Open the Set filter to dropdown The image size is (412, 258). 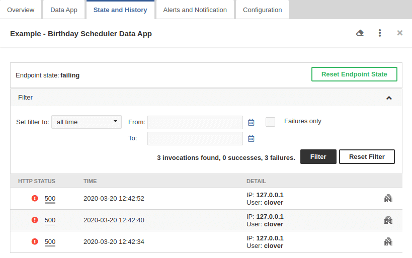tap(87, 122)
